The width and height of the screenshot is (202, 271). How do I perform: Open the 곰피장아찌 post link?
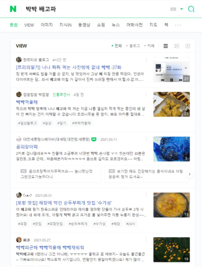[x=27, y=147]
